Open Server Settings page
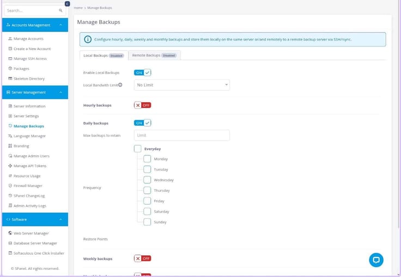The height and width of the screenshot is (277, 401). 26,116
